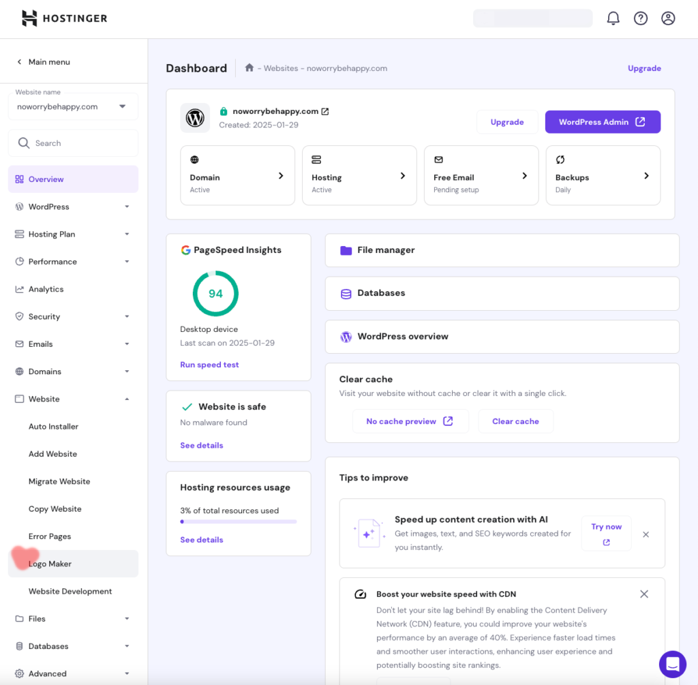Expand the Emails sidebar section

click(x=127, y=344)
